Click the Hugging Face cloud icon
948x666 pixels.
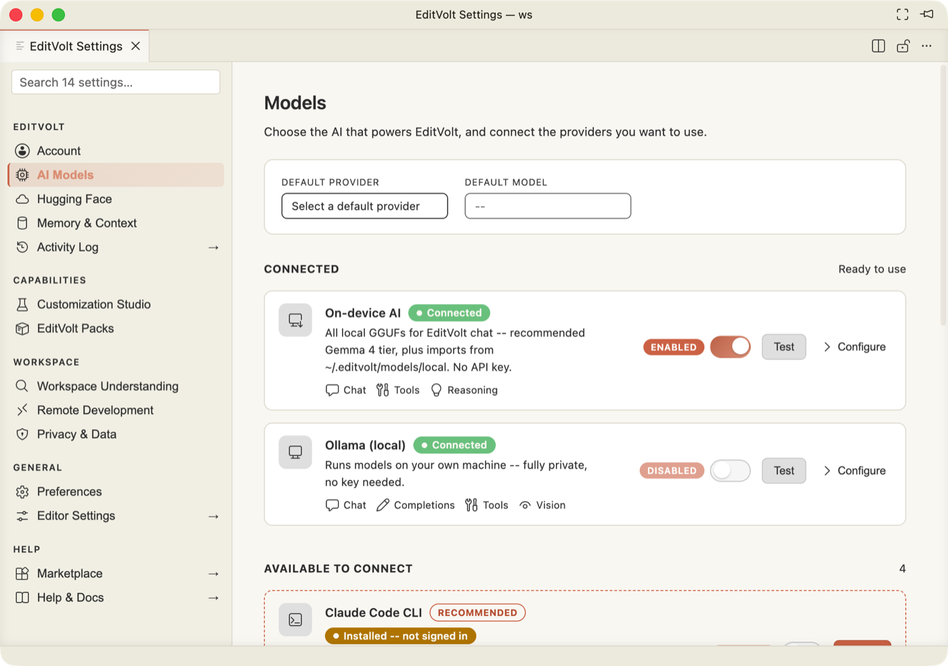(22, 199)
